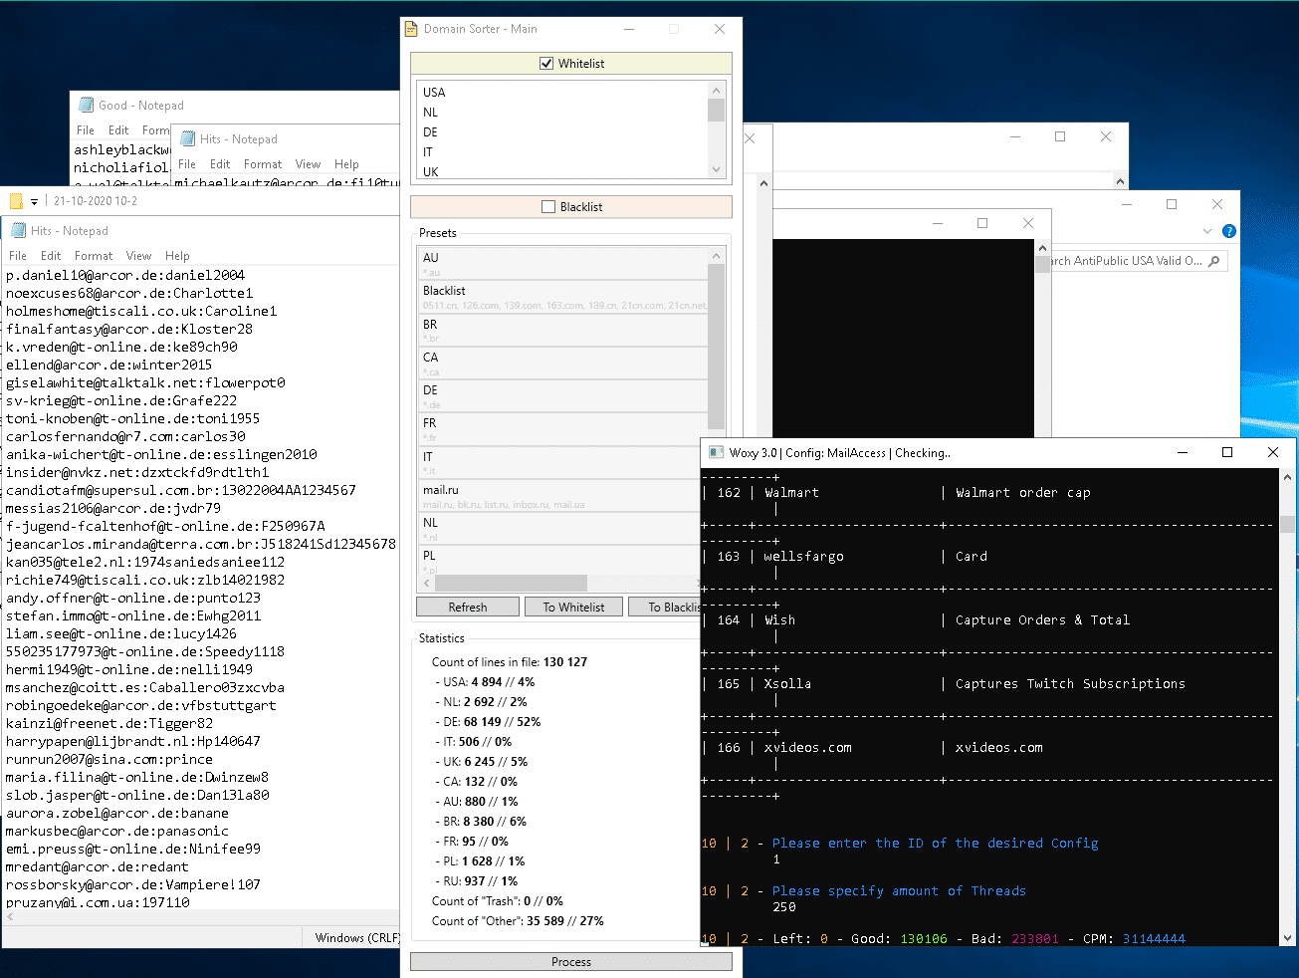Screen dimensions: 1299x978
Task: Open the View menu in Hits Notepad
Action: click(138, 256)
